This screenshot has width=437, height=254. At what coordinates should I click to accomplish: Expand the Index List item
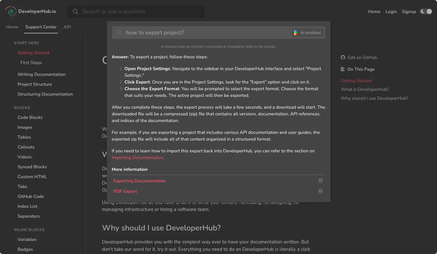click(14, 207)
